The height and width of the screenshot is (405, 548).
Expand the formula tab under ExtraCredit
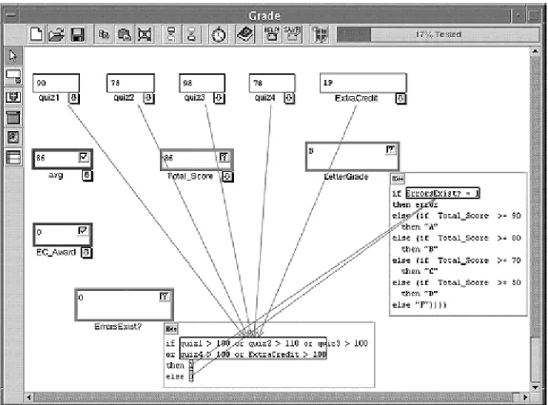(x=401, y=99)
